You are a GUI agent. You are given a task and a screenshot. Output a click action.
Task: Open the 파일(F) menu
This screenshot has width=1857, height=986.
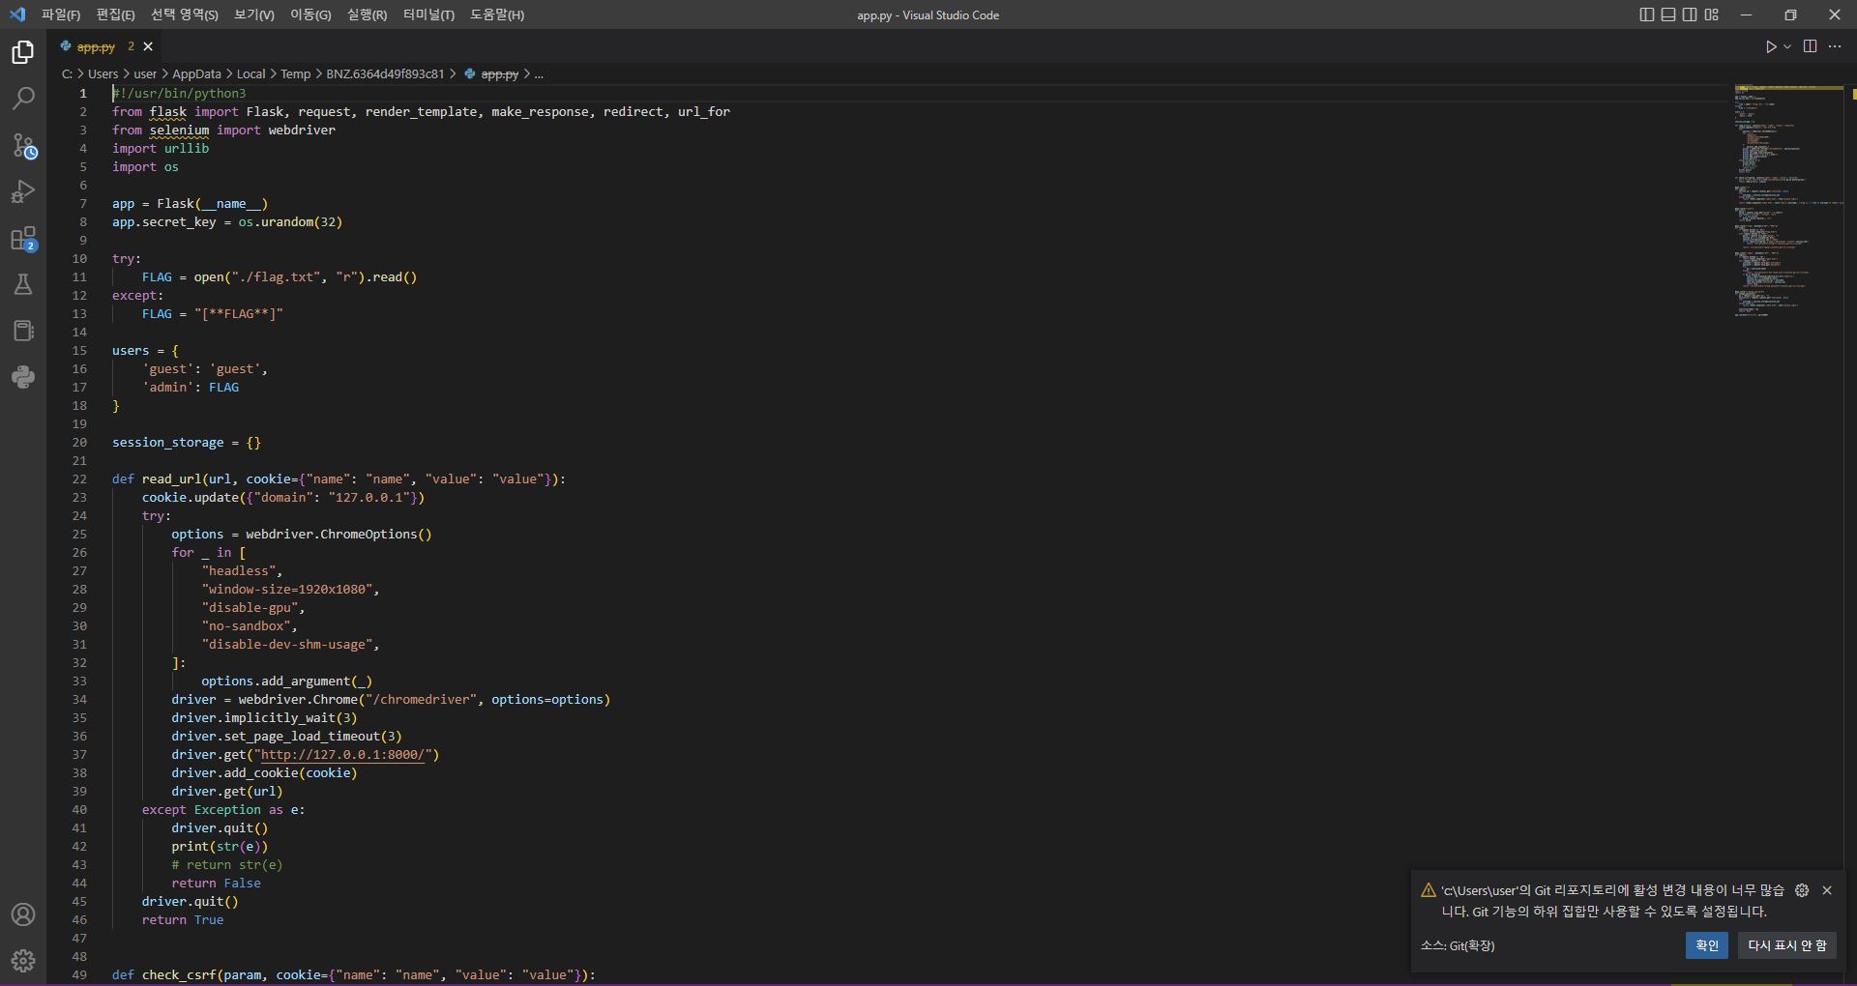click(61, 14)
